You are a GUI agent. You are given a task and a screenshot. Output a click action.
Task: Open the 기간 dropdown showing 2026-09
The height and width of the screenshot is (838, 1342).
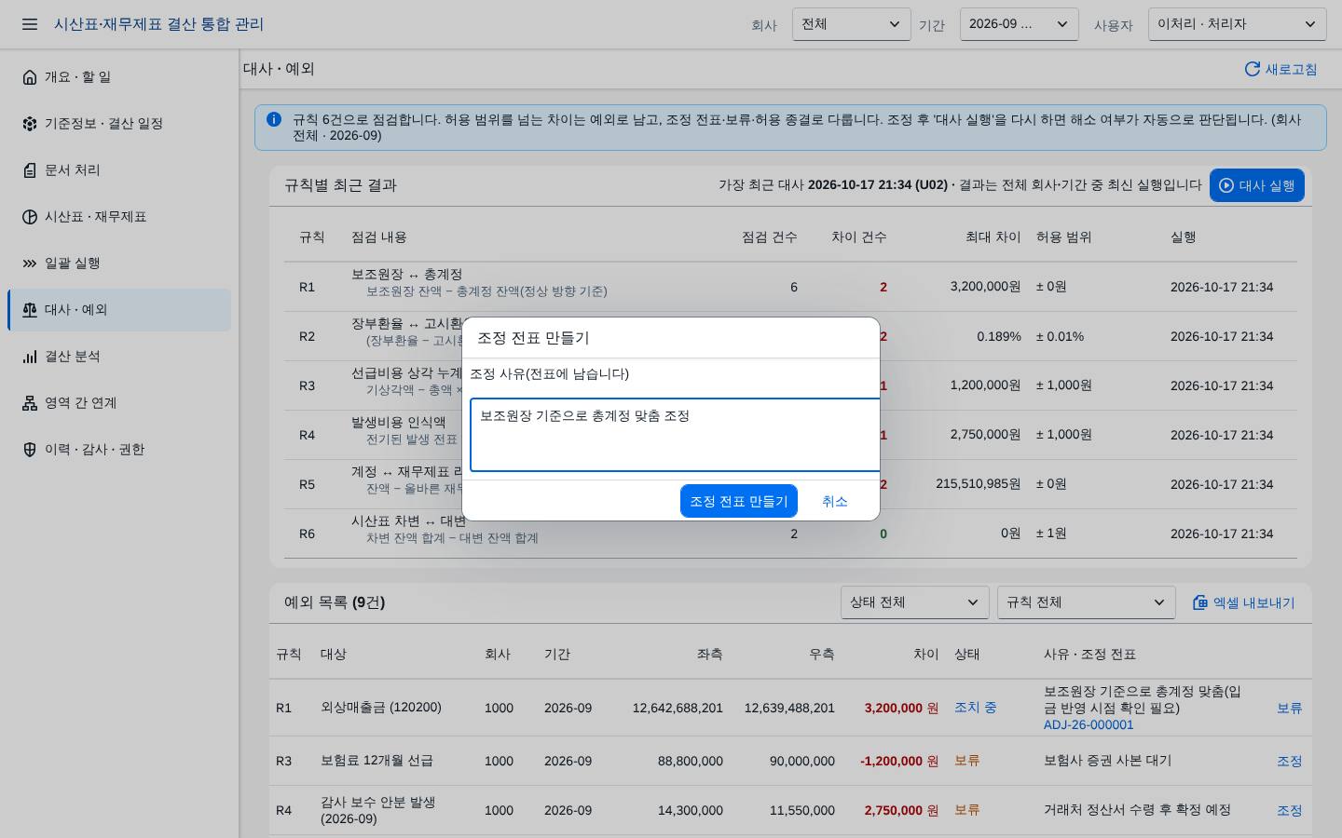click(1019, 24)
